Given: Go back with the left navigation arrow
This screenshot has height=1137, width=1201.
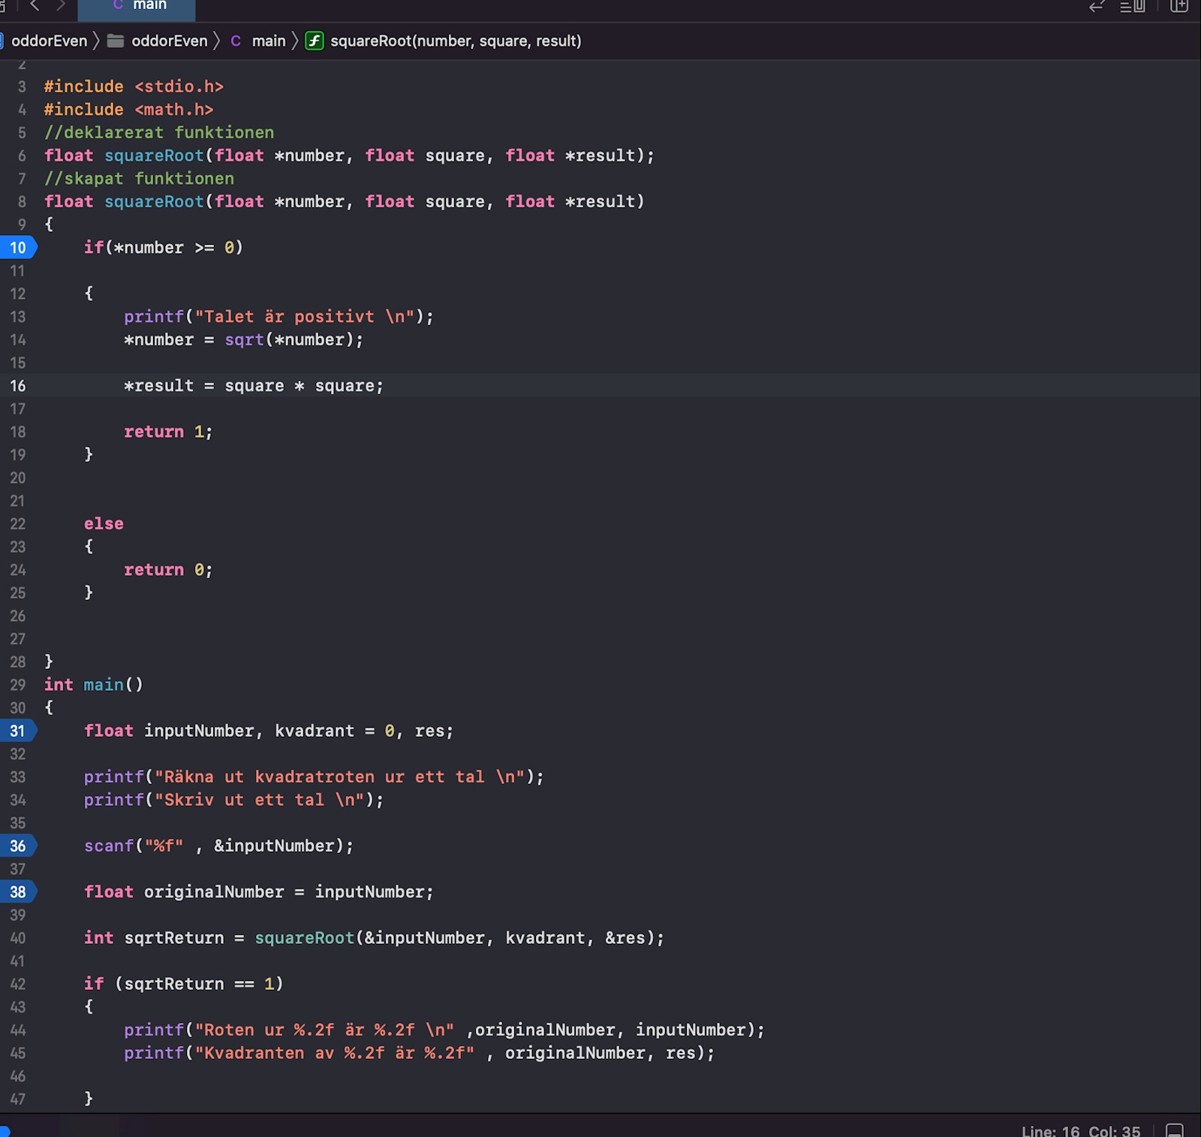Looking at the screenshot, I should 34,6.
